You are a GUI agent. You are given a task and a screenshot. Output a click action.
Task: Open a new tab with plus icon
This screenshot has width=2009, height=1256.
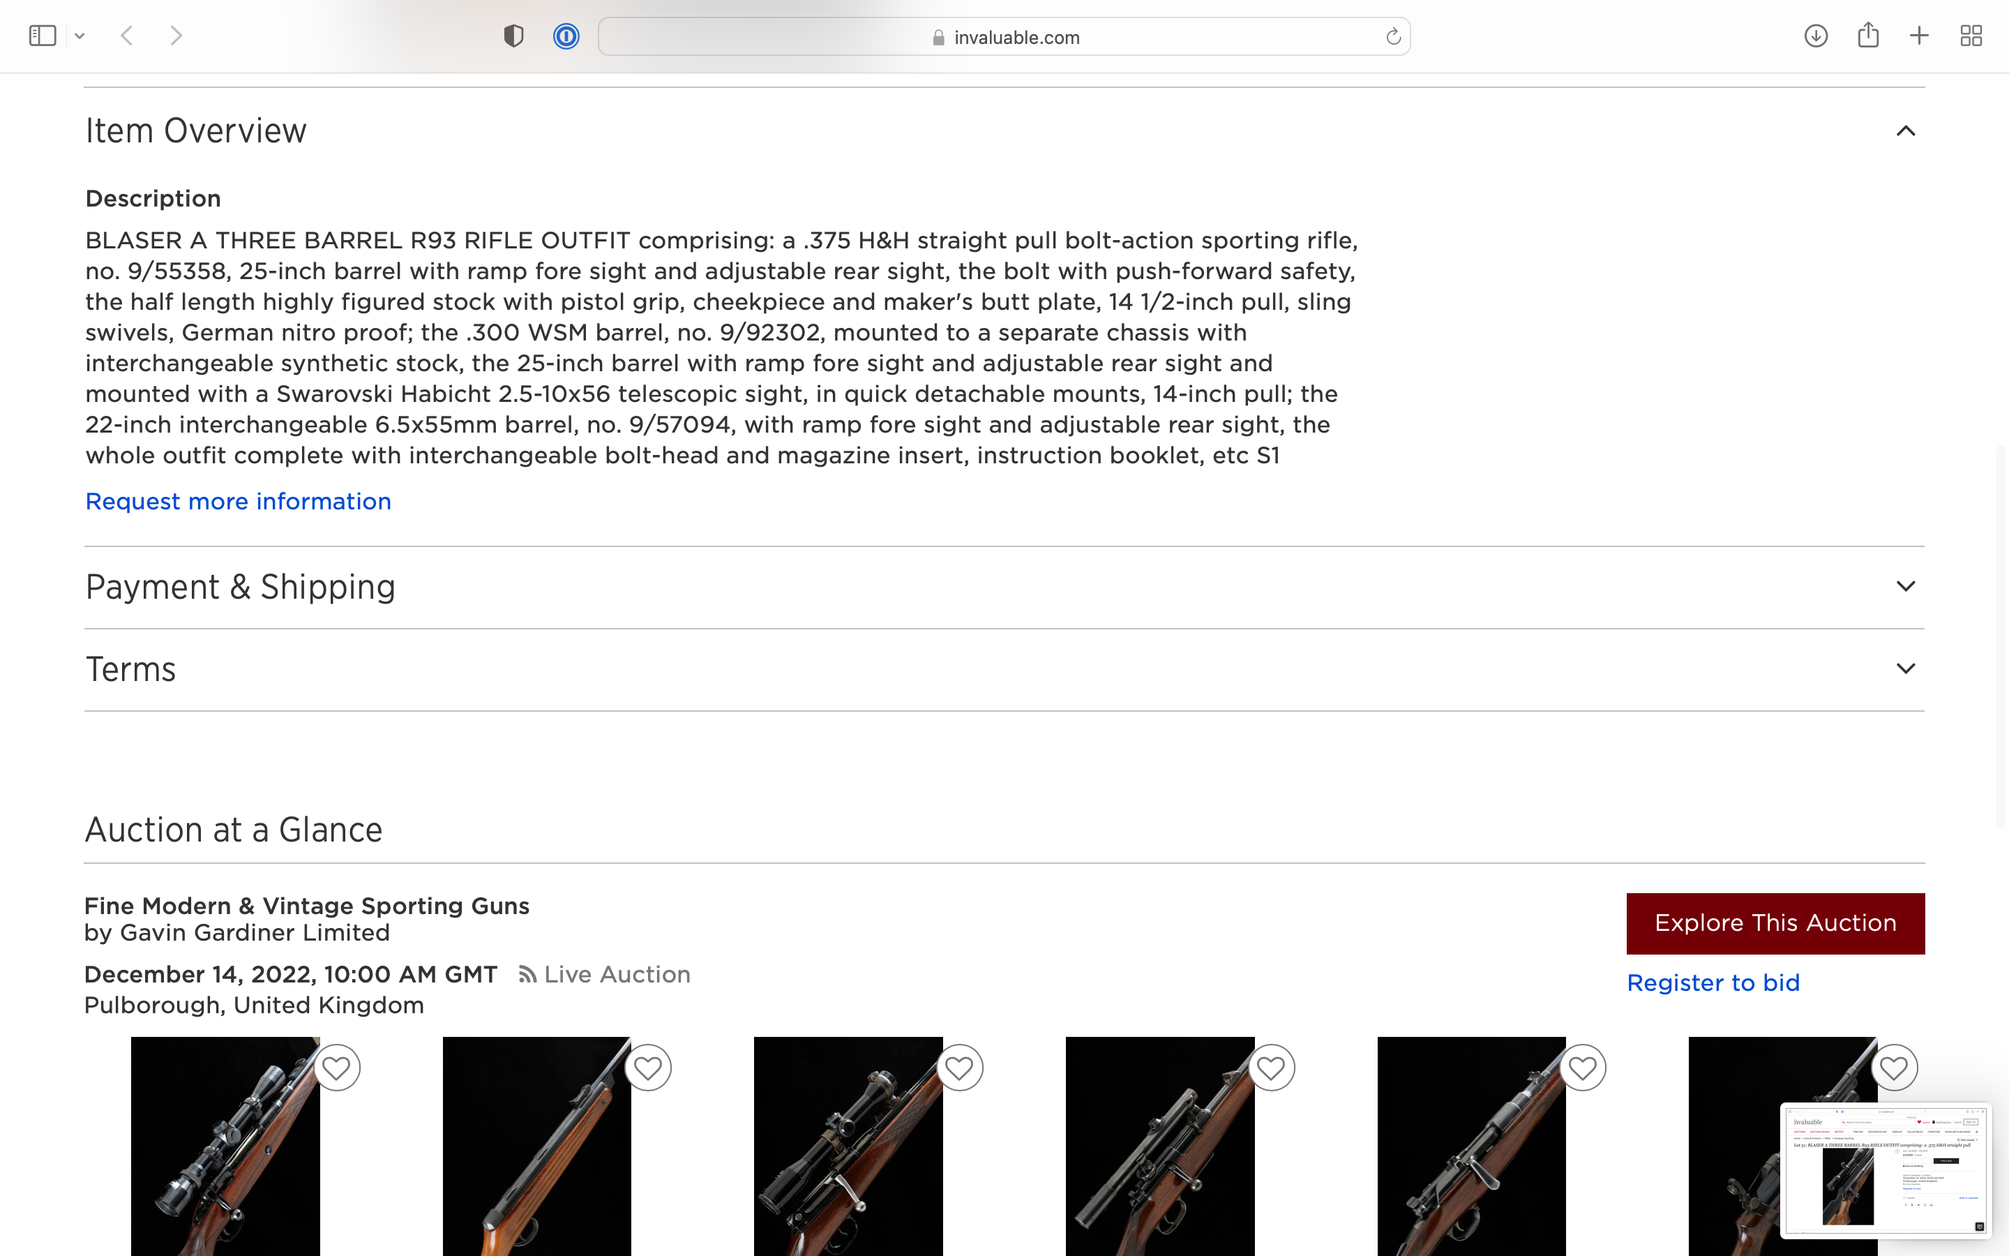click(1919, 36)
